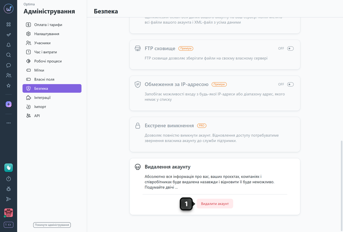
Task: Open chat bubble icon in left rail
Action: 8,65
